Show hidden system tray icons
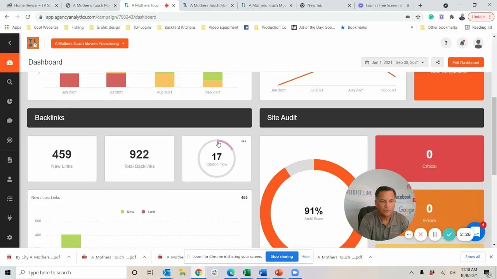Viewport: 497px width, 279px height. tap(411, 272)
